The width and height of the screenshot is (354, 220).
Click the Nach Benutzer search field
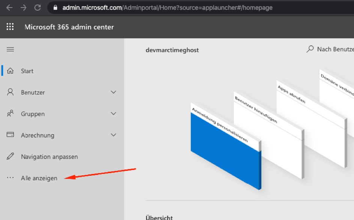(x=330, y=49)
